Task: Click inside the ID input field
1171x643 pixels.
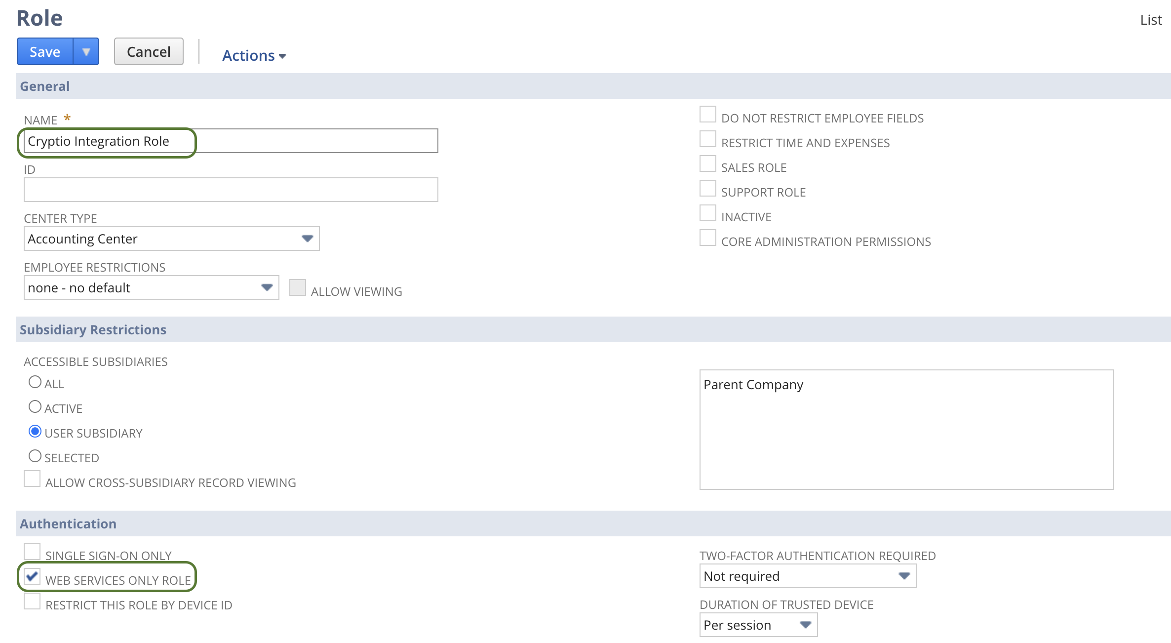Action: [x=230, y=189]
